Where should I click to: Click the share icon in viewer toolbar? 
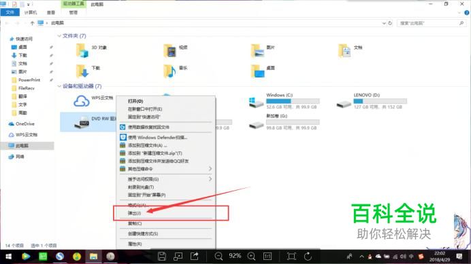pos(195,257)
